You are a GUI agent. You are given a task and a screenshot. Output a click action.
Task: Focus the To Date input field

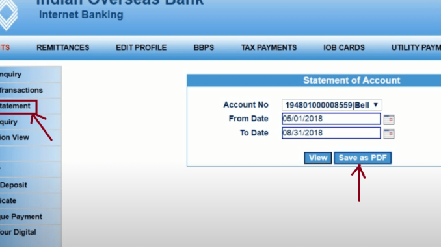[331, 133]
